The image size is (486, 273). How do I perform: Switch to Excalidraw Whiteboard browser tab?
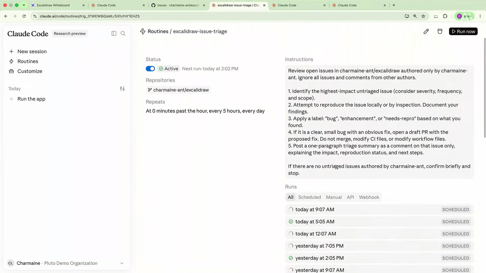point(58,5)
